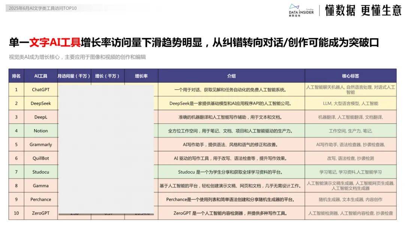The height and width of the screenshot is (228, 405).
Task: Click the ChatGPT tags 人工智能聊天机器人, 自然语言处理…
Action: tap(351, 90)
